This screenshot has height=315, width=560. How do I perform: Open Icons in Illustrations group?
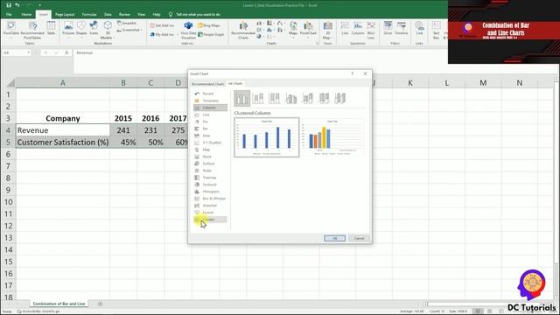pyautogui.click(x=94, y=29)
